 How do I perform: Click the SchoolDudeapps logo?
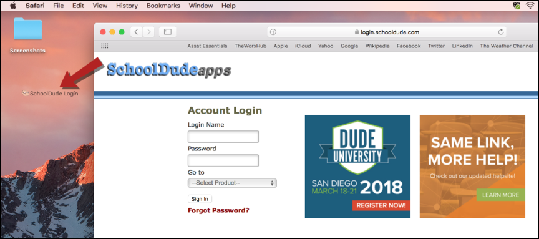pos(169,70)
